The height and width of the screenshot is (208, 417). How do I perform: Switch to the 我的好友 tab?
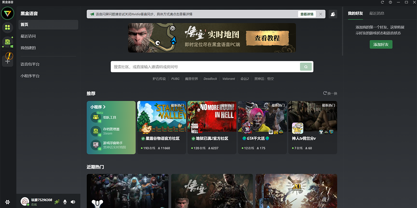[x=355, y=13]
